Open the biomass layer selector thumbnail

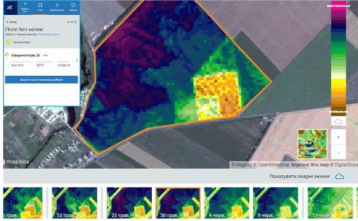tap(312, 144)
